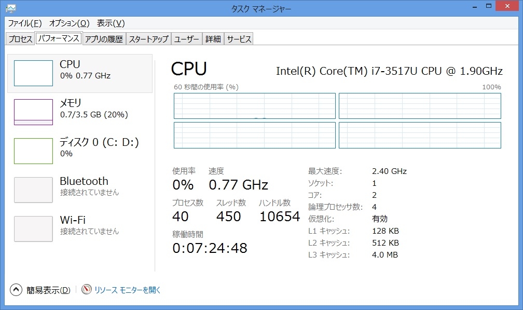Click the bottom-right logical processor graph
The height and width of the screenshot is (310, 523).
(420, 135)
